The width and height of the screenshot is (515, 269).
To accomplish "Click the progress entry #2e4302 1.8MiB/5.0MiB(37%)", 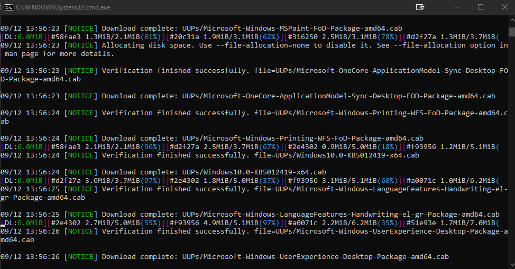I will tap(224, 181).
